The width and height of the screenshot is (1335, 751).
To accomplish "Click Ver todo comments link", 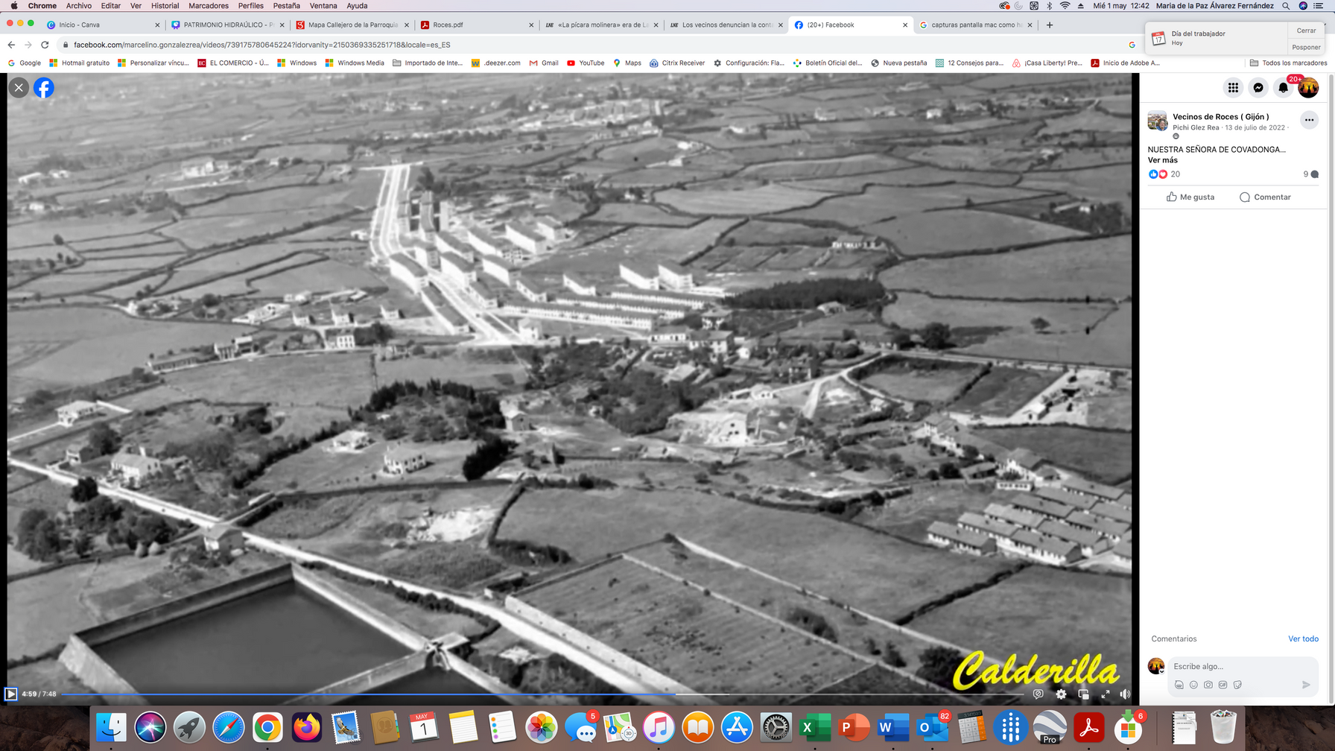I will tap(1303, 638).
